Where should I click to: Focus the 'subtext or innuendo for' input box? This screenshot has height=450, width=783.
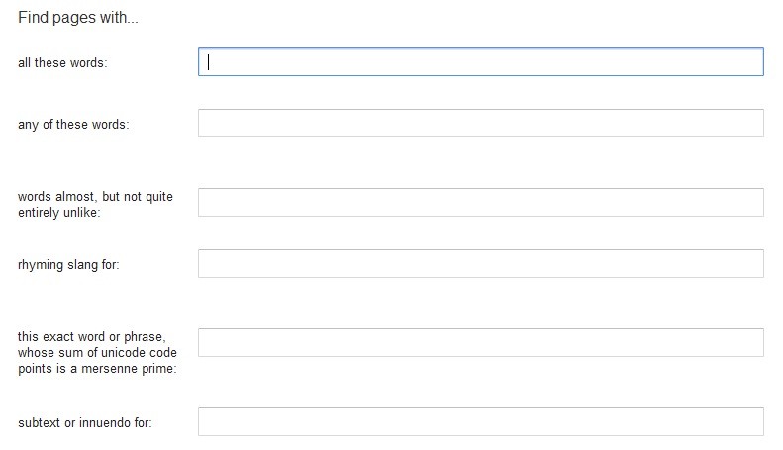[x=480, y=421]
